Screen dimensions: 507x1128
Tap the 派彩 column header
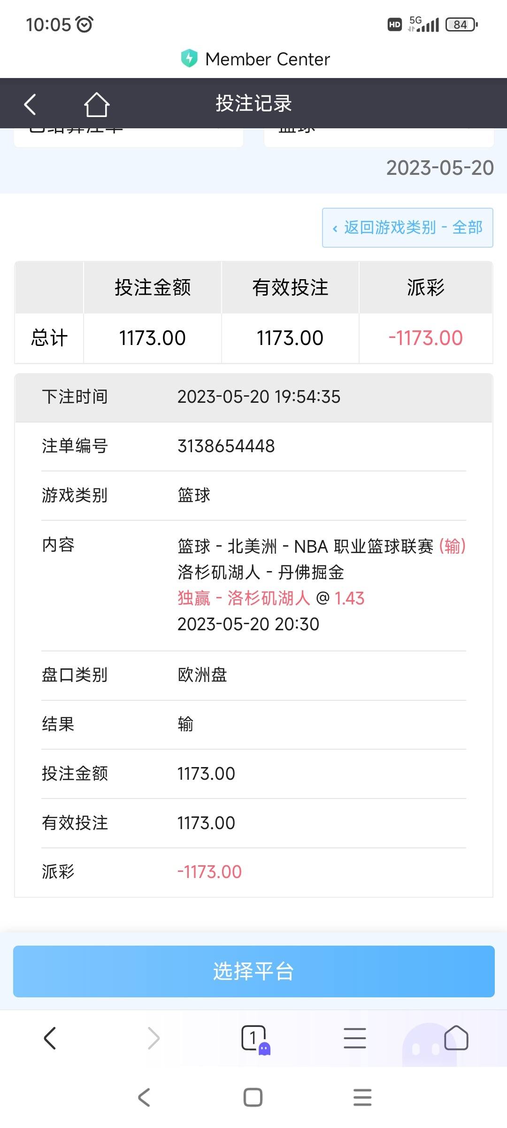coord(426,287)
